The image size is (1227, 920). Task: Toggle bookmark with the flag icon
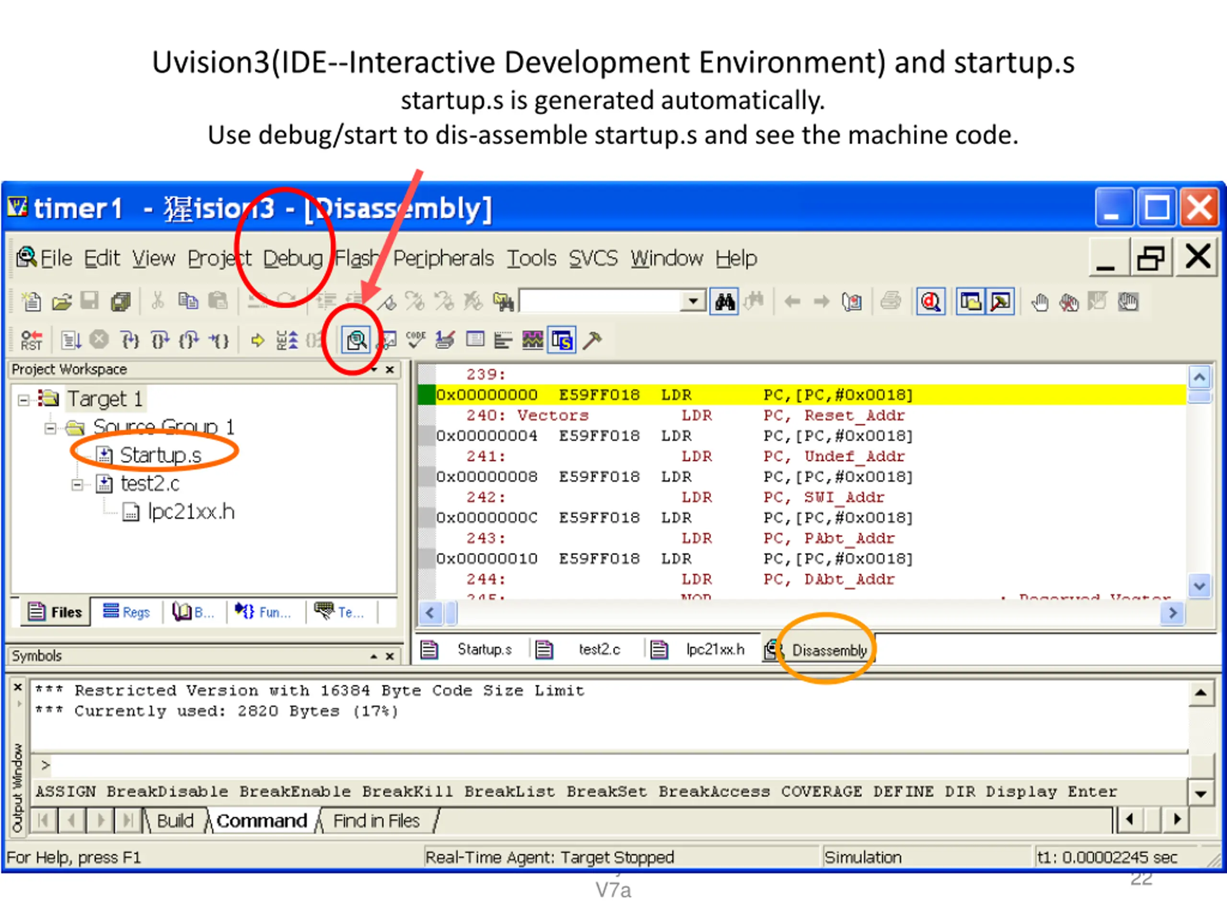coord(387,302)
